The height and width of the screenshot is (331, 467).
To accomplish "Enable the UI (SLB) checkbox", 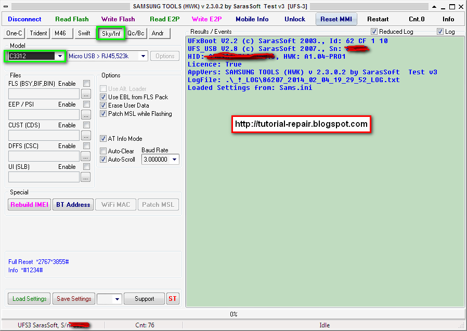I will pyautogui.click(x=87, y=167).
